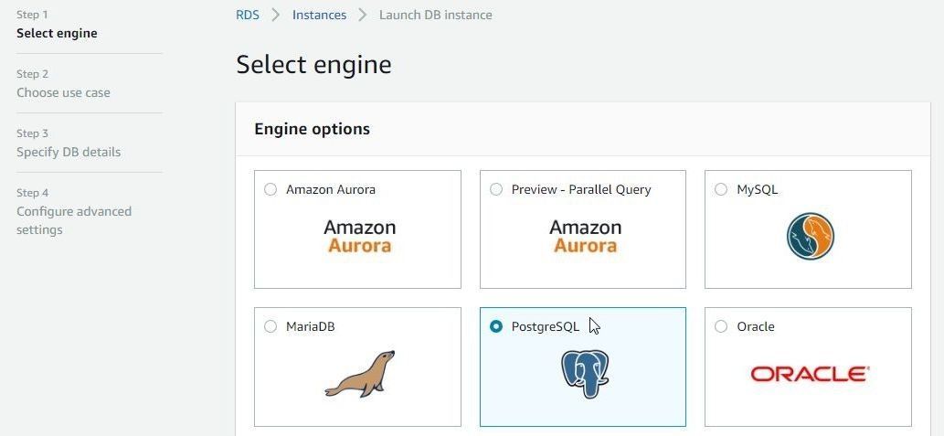Image resolution: width=944 pixels, height=436 pixels.
Task: Open Step 1 Select engine in sidebar
Action: [x=57, y=24]
